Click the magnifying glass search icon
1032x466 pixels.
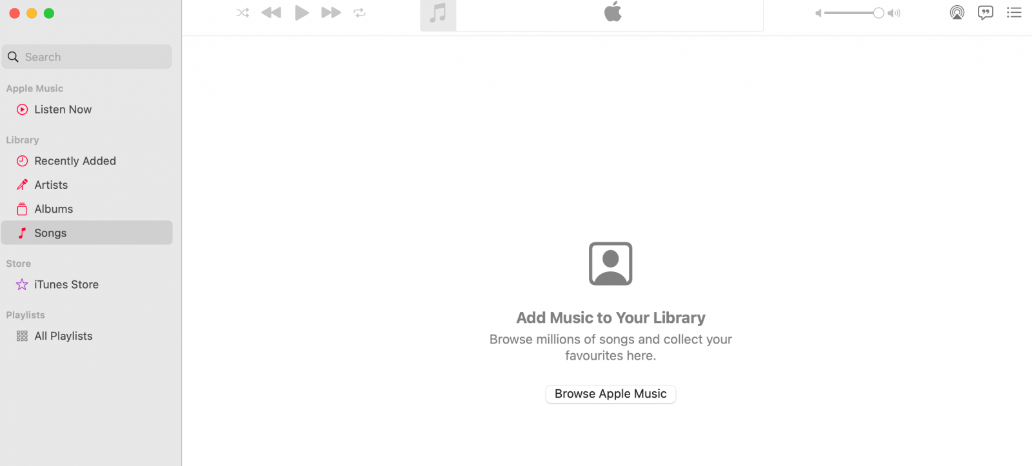click(x=13, y=57)
